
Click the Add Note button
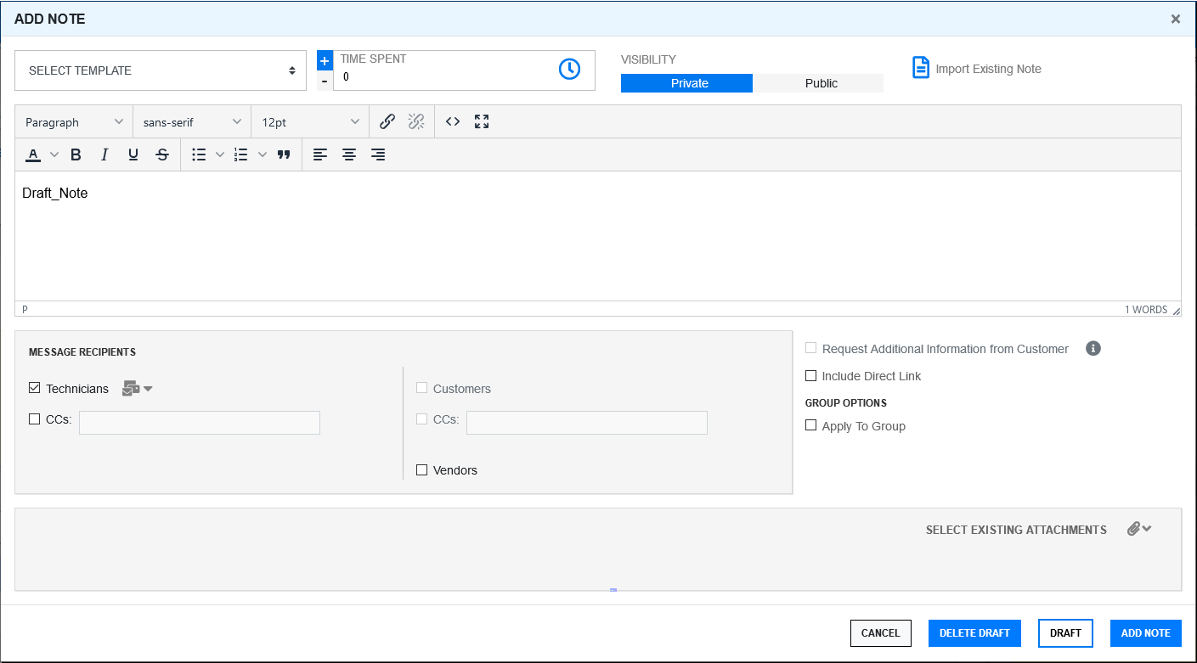[x=1146, y=633]
